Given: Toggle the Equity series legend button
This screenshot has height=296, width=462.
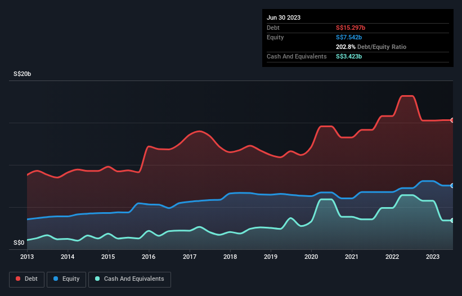Looking at the screenshot, I should (66, 279).
